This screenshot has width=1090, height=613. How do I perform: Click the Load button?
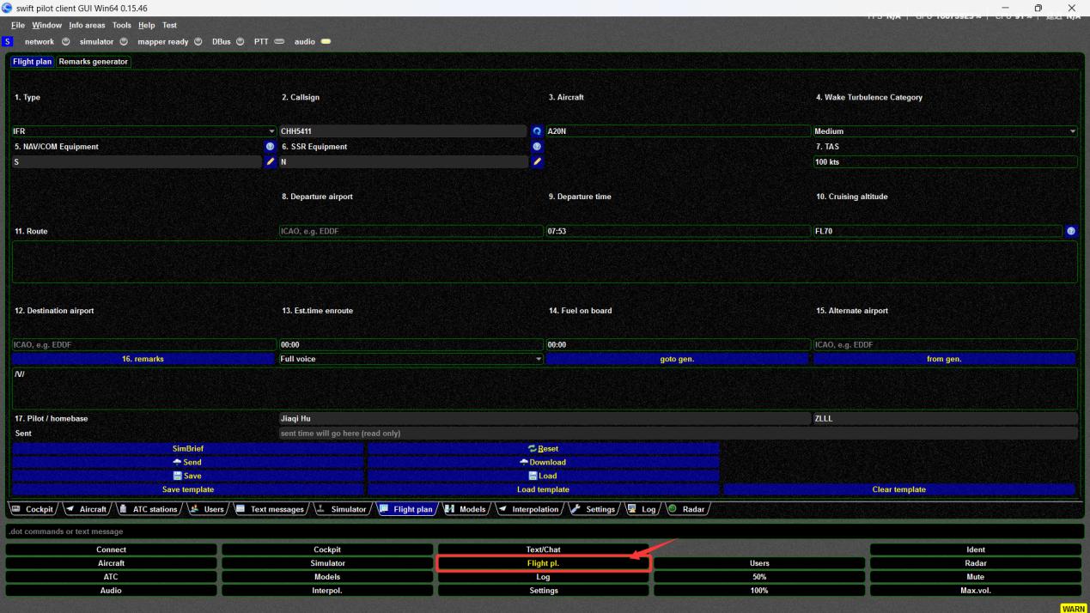click(544, 476)
